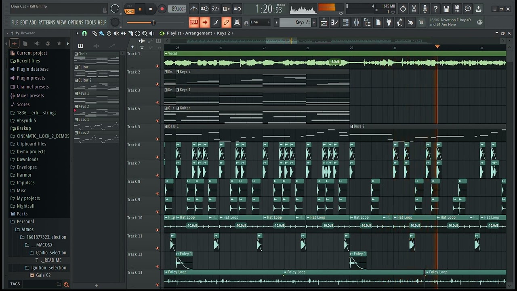Toggle the magnet snap icon in playlist
Screen dimensions: 517x291
coord(84,33)
